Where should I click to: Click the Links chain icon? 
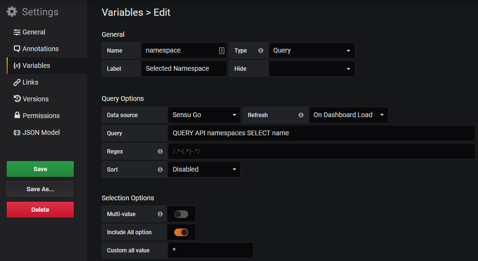[17, 82]
